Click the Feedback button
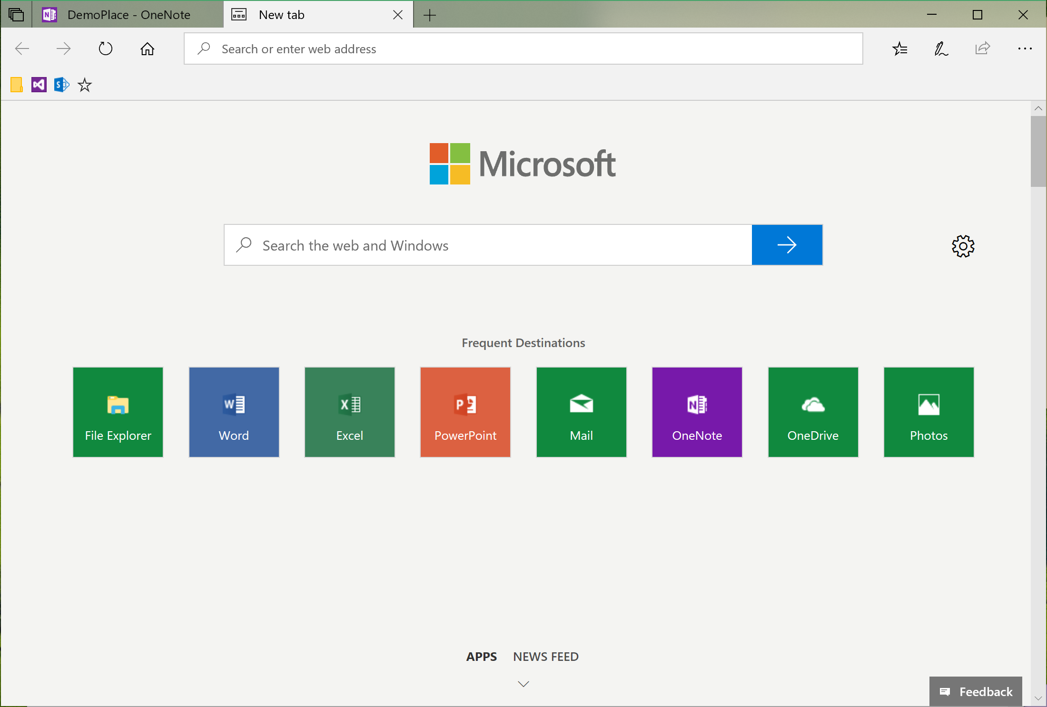 click(x=975, y=691)
